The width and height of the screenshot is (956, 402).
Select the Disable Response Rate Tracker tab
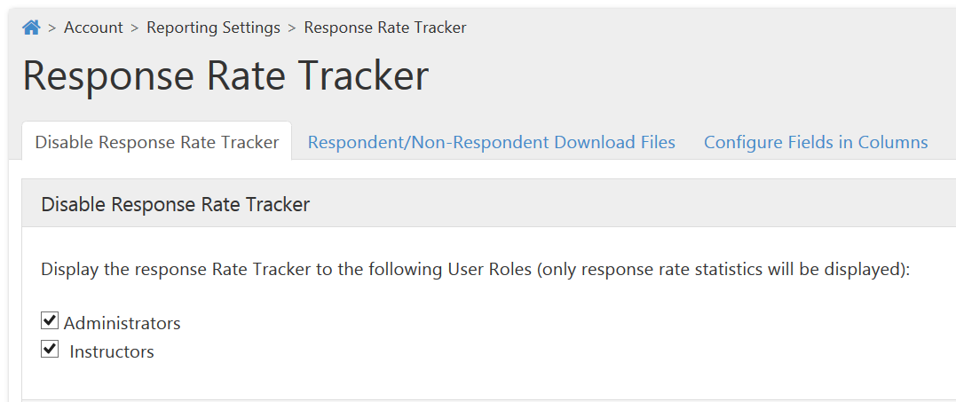pyautogui.click(x=157, y=141)
